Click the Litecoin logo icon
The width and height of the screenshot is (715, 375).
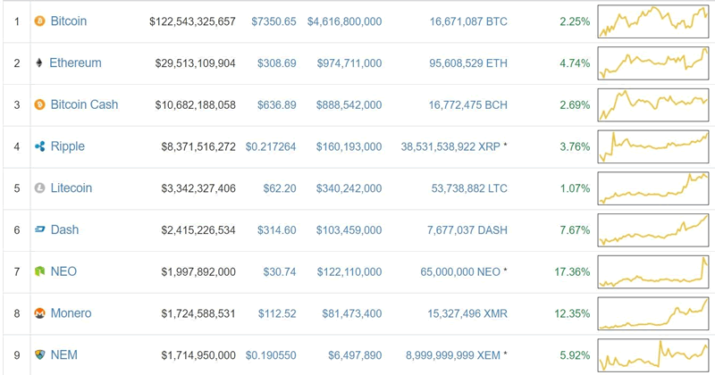click(x=39, y=188)
